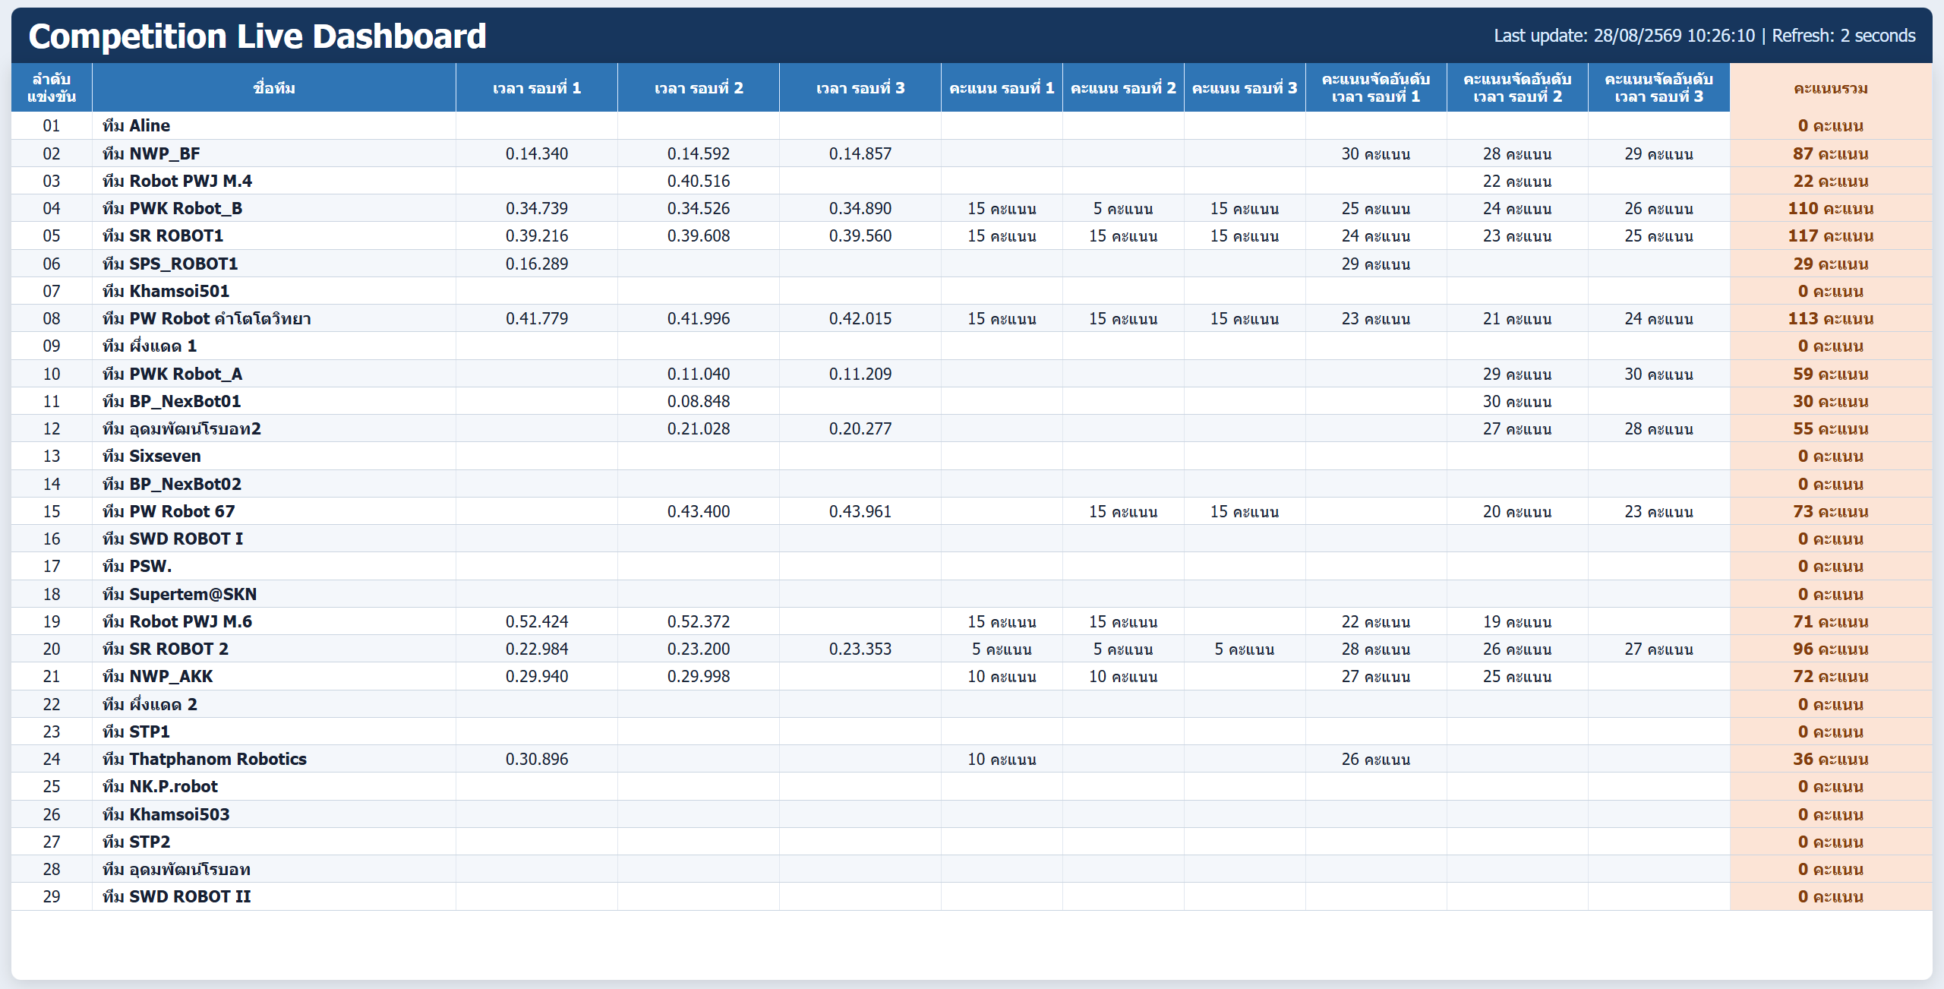Select team name ทีม PWK Robot_B
Screen dimensions: 1944x989
(172, 208)
